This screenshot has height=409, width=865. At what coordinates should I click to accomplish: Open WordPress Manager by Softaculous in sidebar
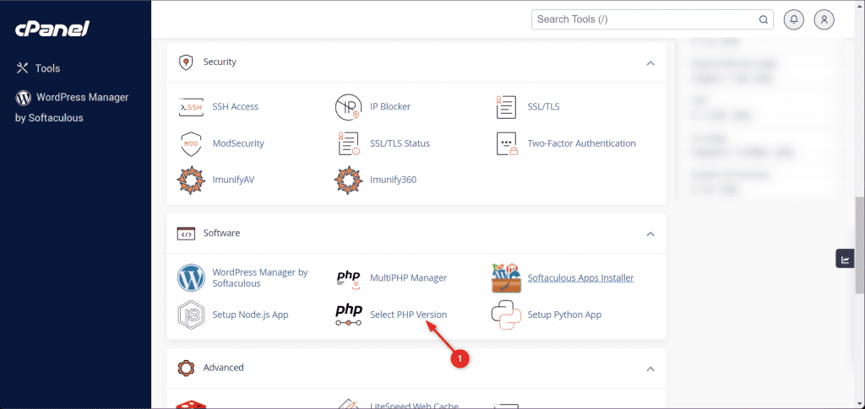[x=72, y=107]
